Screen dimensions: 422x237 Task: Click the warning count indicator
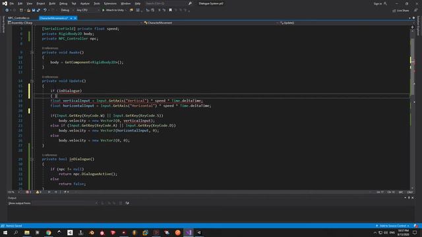coord(38,192)
